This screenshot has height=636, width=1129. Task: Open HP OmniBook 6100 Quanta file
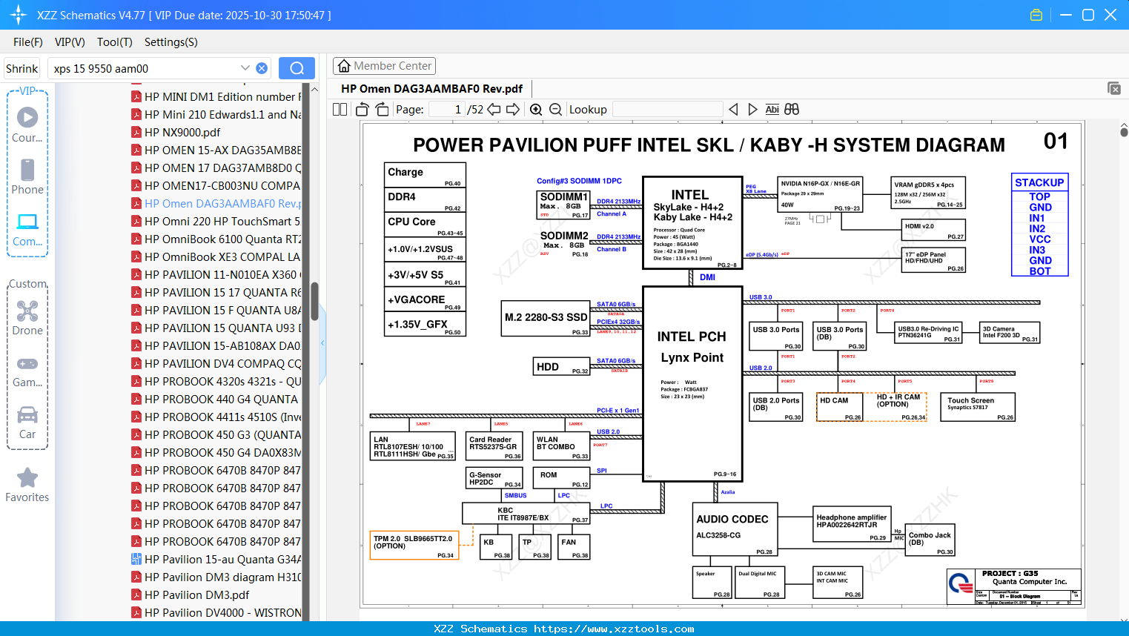click(x=216, y=239)
